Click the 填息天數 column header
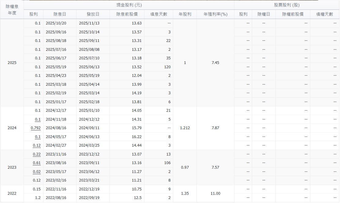The height and width of the screenshot is (203, 340). pyautogui.click(x=159, y=14)
